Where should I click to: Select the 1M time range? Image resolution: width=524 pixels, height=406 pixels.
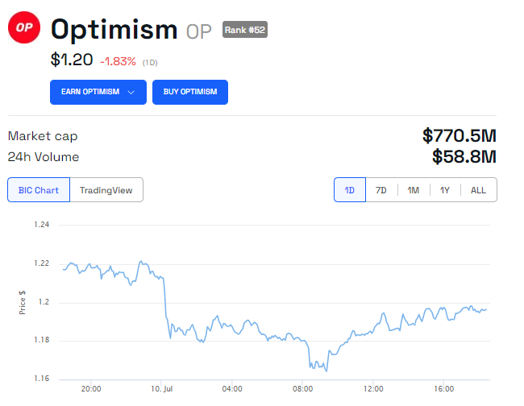coord(414,190)
